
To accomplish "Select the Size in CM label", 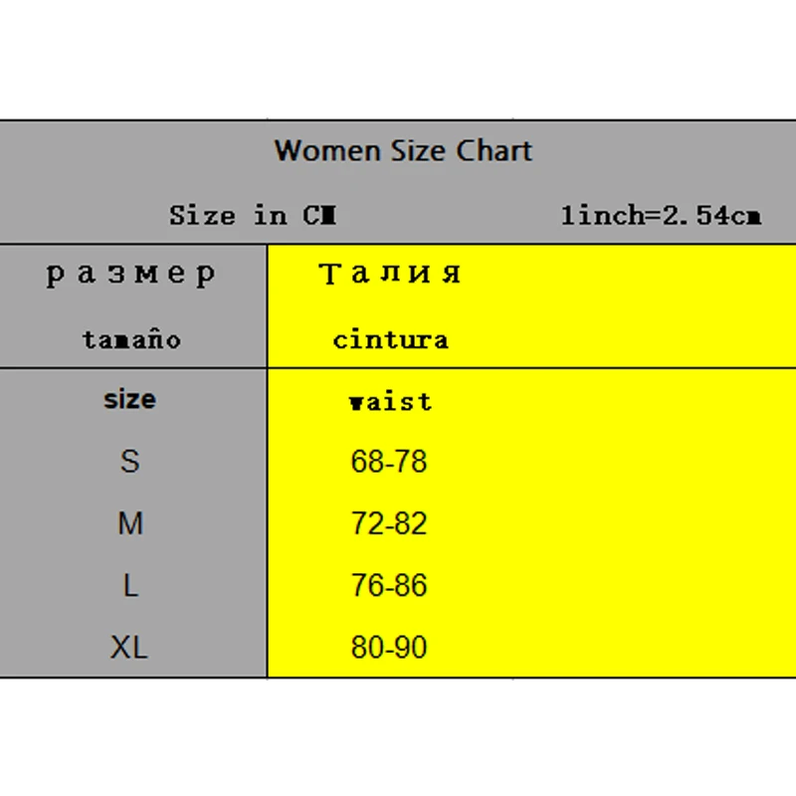I will 253,215.
